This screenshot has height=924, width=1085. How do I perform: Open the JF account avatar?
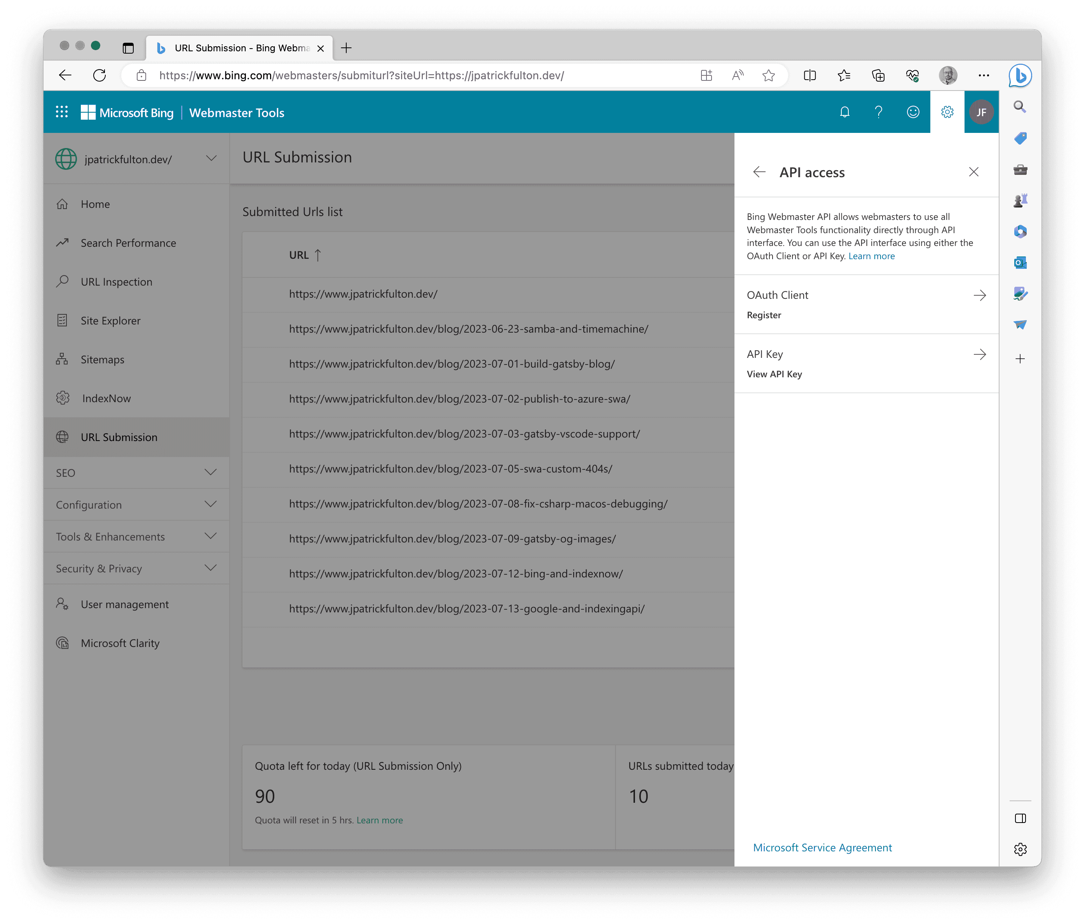point(981,112)
